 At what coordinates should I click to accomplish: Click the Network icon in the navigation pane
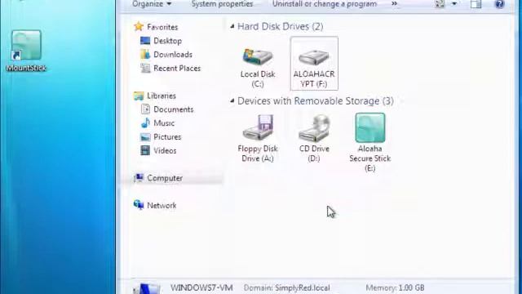[139, 205]
